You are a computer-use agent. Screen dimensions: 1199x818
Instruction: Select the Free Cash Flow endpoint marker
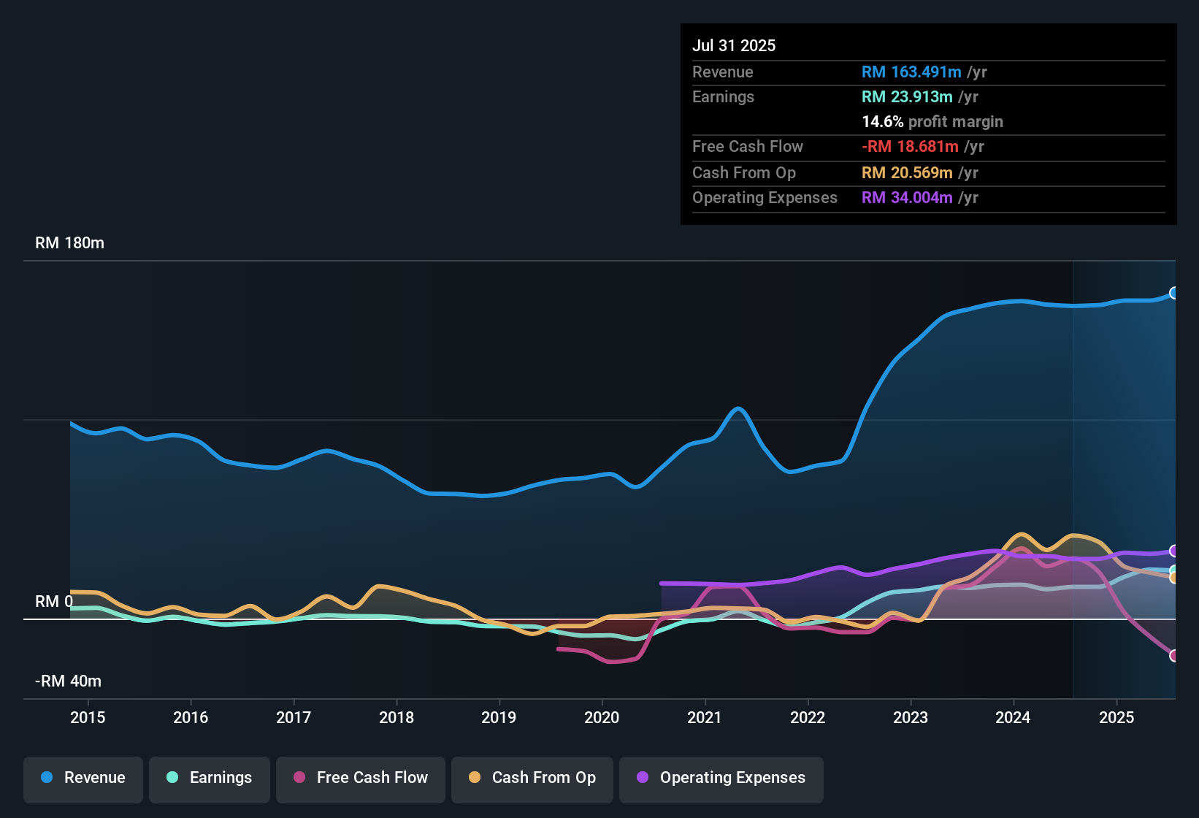[x=1174, y=656]
